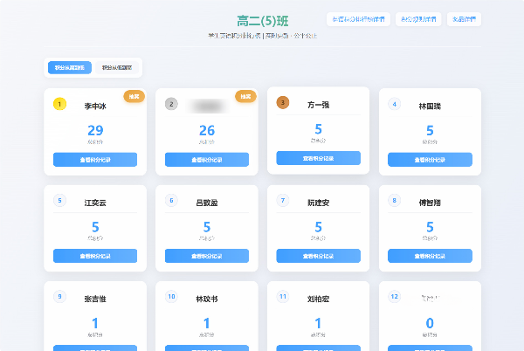Click the silver rank 2 medal icon
The image size is (524, 351).
tap(171, 104)
